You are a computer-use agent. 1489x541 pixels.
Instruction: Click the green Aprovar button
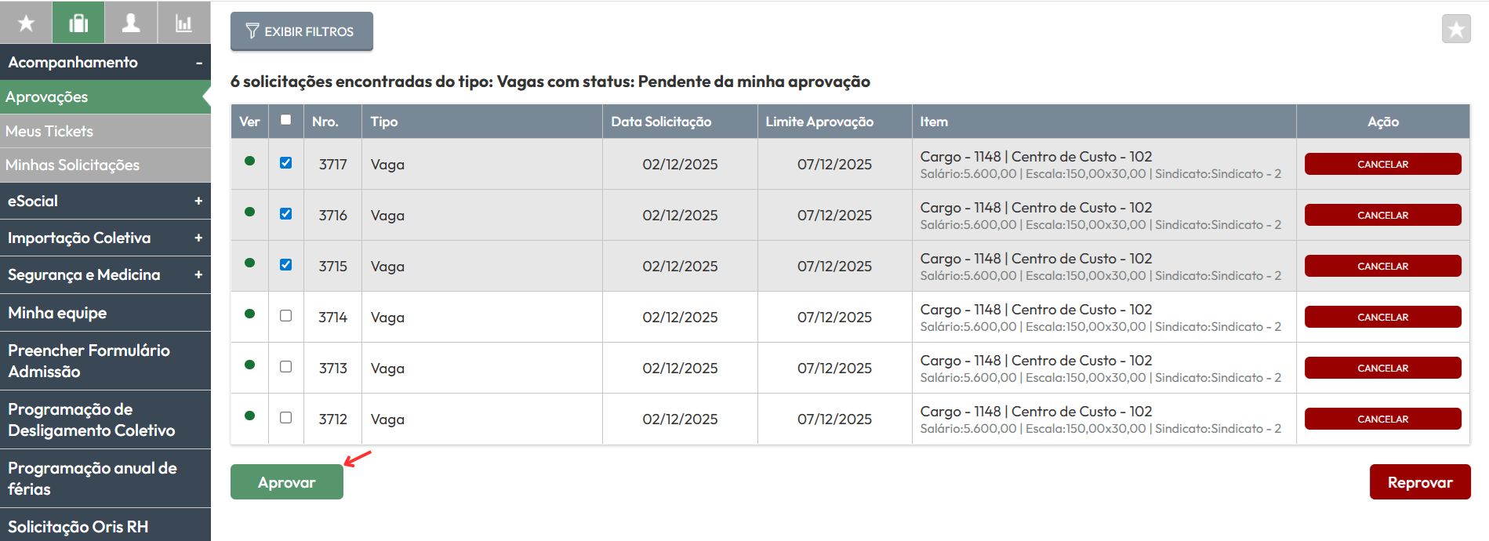[x=287, y=482]
